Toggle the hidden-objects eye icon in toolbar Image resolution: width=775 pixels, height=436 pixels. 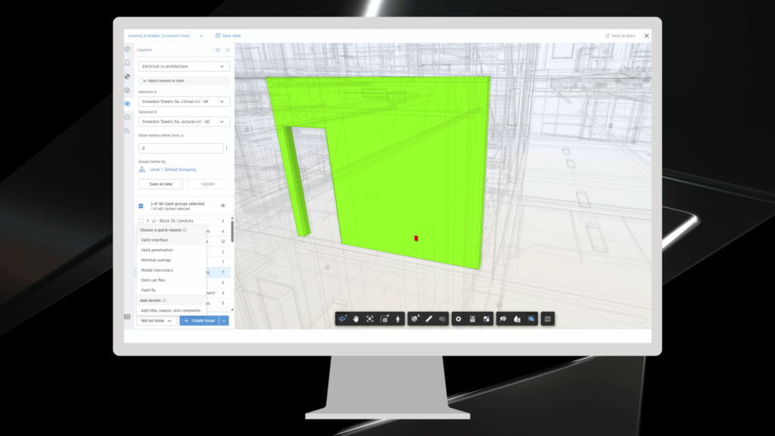442,319
